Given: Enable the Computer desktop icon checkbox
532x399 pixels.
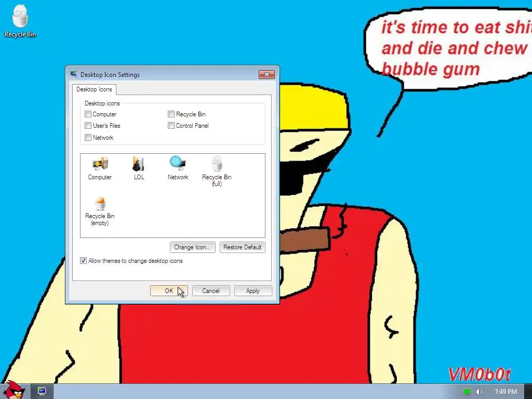Looking at the screenshot, I should pos(88,114).
